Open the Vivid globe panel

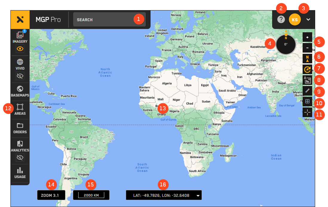pyautogui.click(x=20, y=64)
